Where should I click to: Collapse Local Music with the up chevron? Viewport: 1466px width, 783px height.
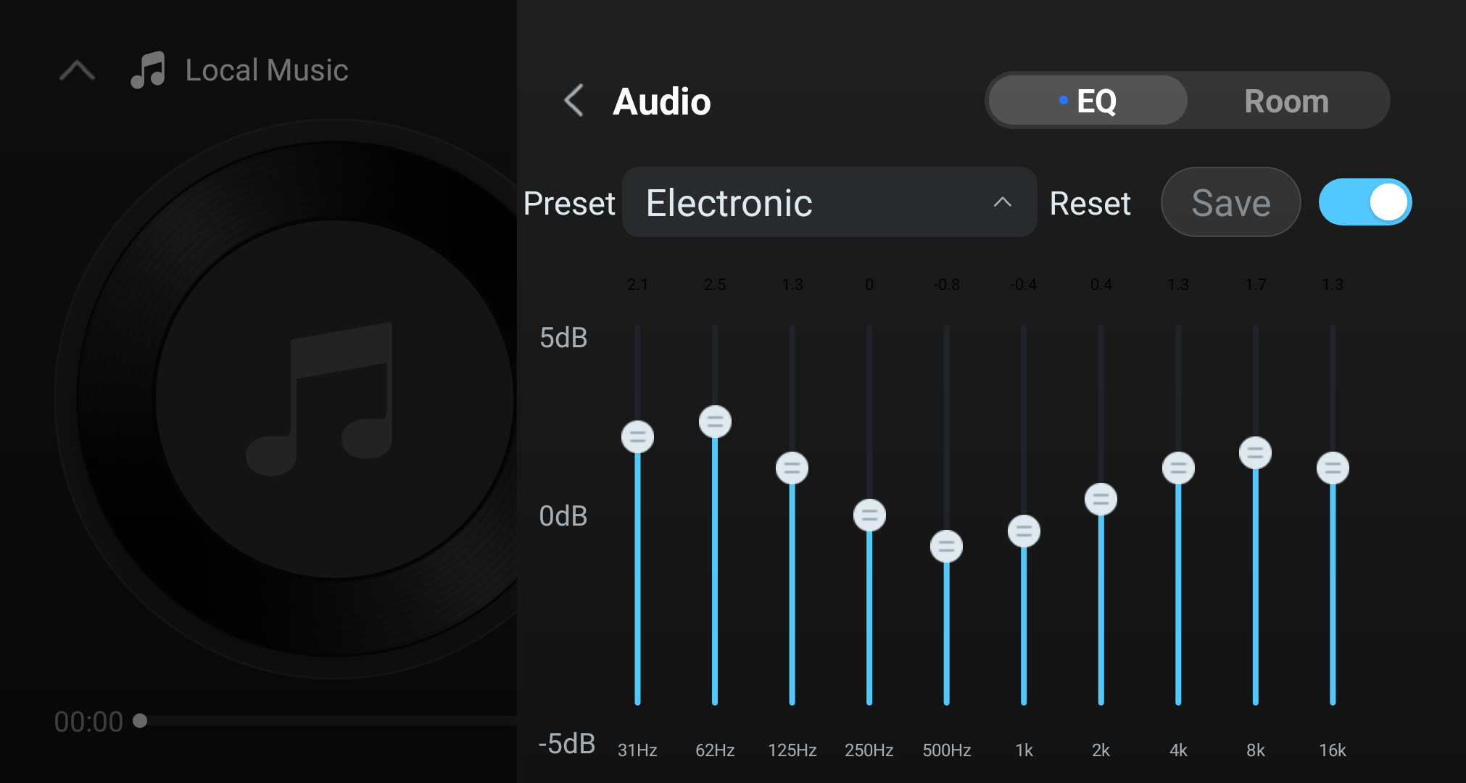(77, 71)
